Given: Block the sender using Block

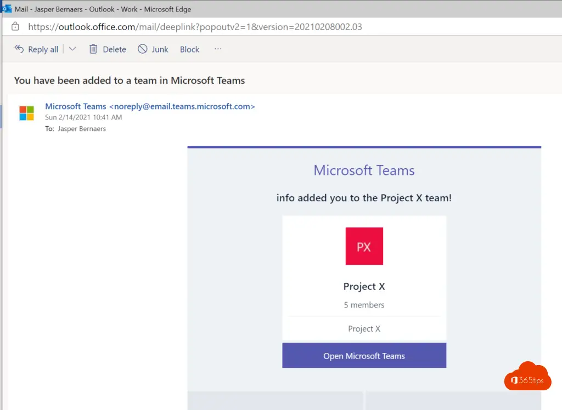Looking at the screenshot, I should [189, 49].
